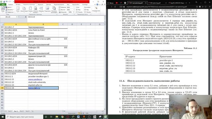Open Chrome from the taskbar
The width and height of the screenshot is (212, 119).
coord(62,117)
